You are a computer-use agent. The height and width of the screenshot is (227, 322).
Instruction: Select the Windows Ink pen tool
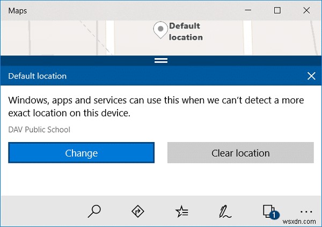coord(225,211)
